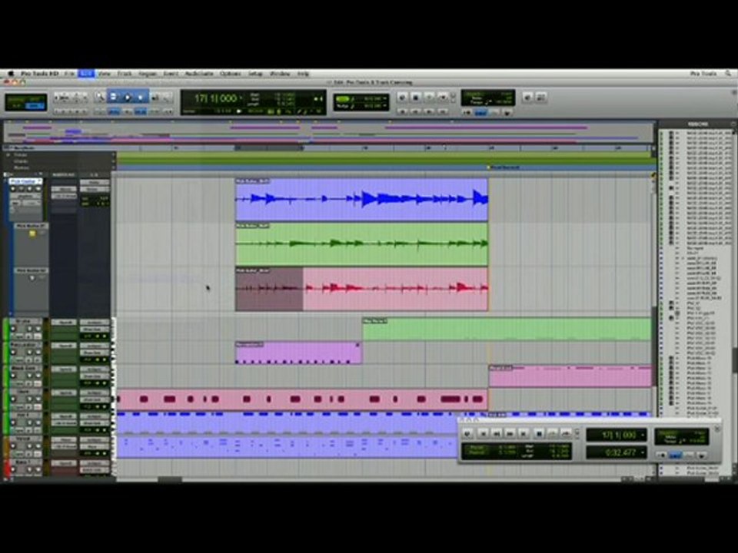Open main counter dropdown in floating Transport
The height and width of the screenshot is (553, 738).
tap(643, 435)
